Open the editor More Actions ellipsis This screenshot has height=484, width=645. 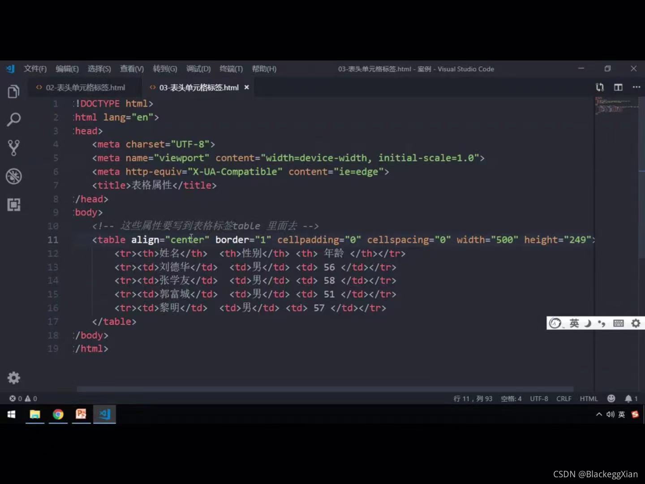[636, 87]
